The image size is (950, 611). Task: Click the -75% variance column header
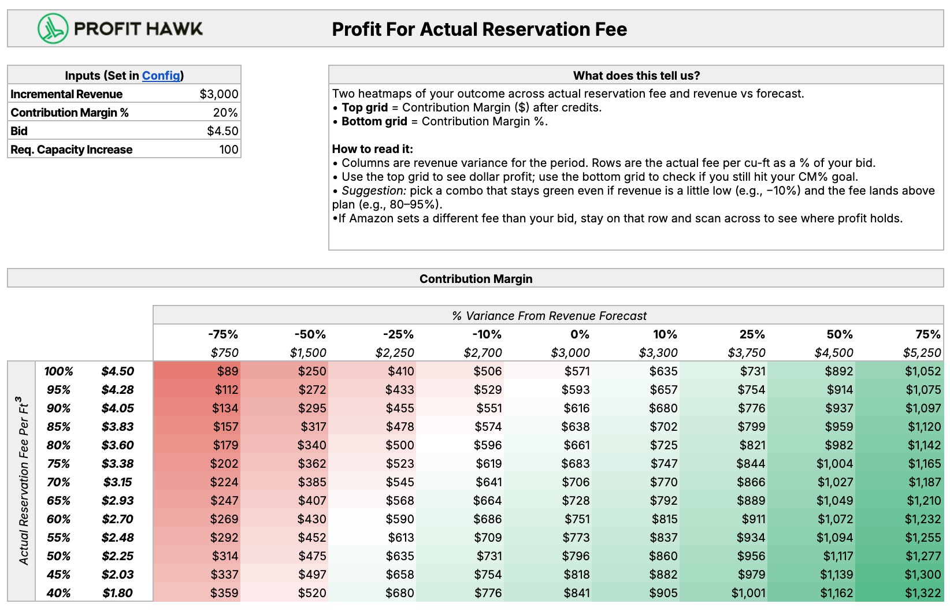(x=223, y=334)
